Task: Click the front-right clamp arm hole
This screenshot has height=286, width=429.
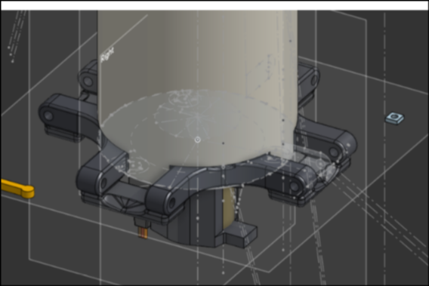Action: (294, 186)
